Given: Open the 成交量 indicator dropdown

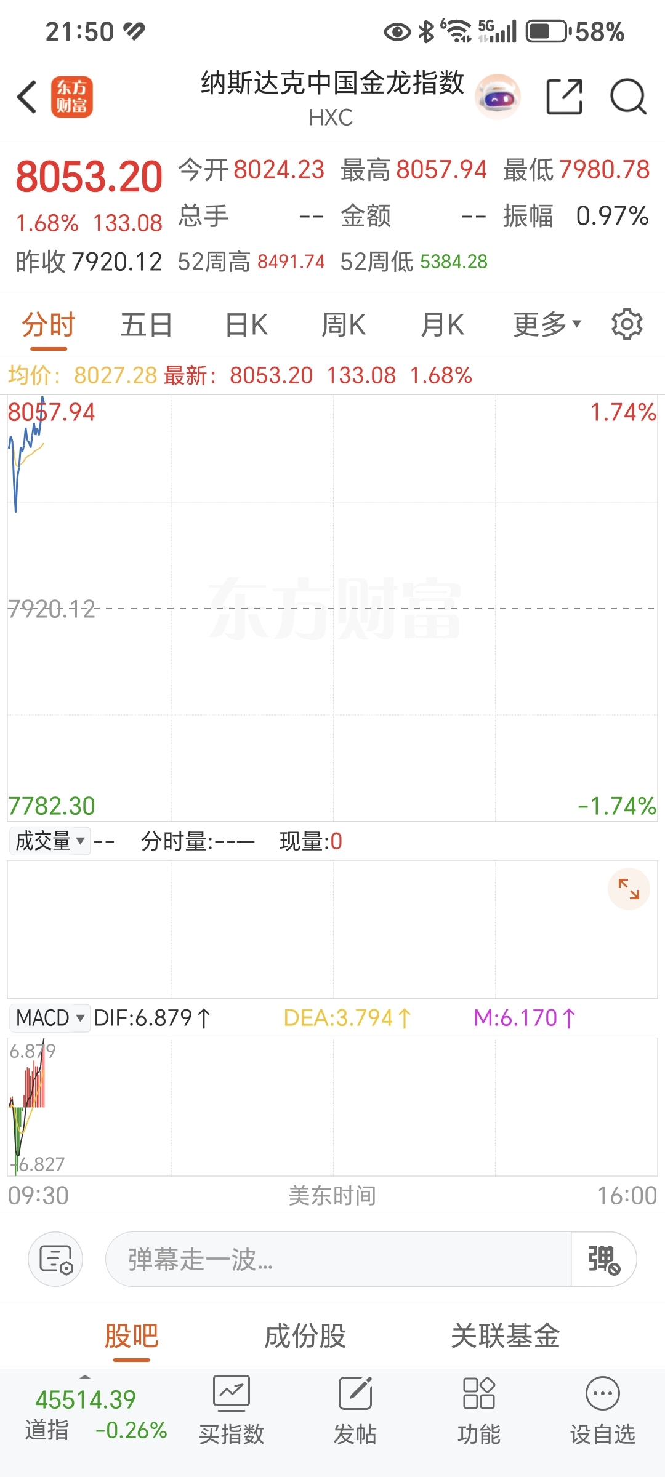Looking at the screenshot, I should tap(50, 841).
